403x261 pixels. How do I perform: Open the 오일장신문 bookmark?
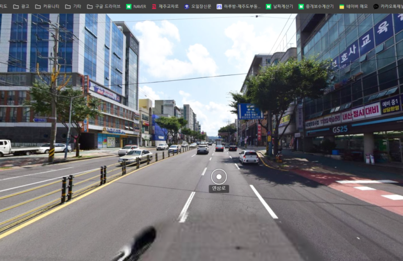(198, 6)
